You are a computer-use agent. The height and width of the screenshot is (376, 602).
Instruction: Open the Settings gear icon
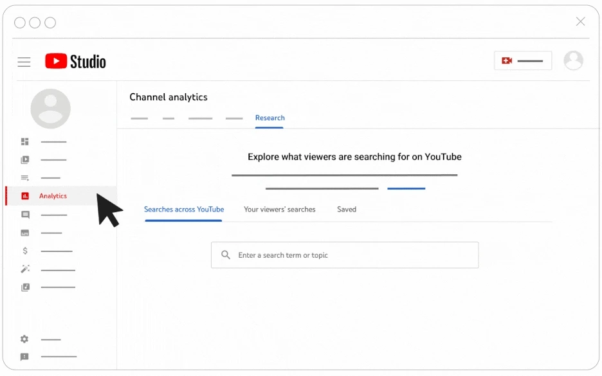click(24, 339)
